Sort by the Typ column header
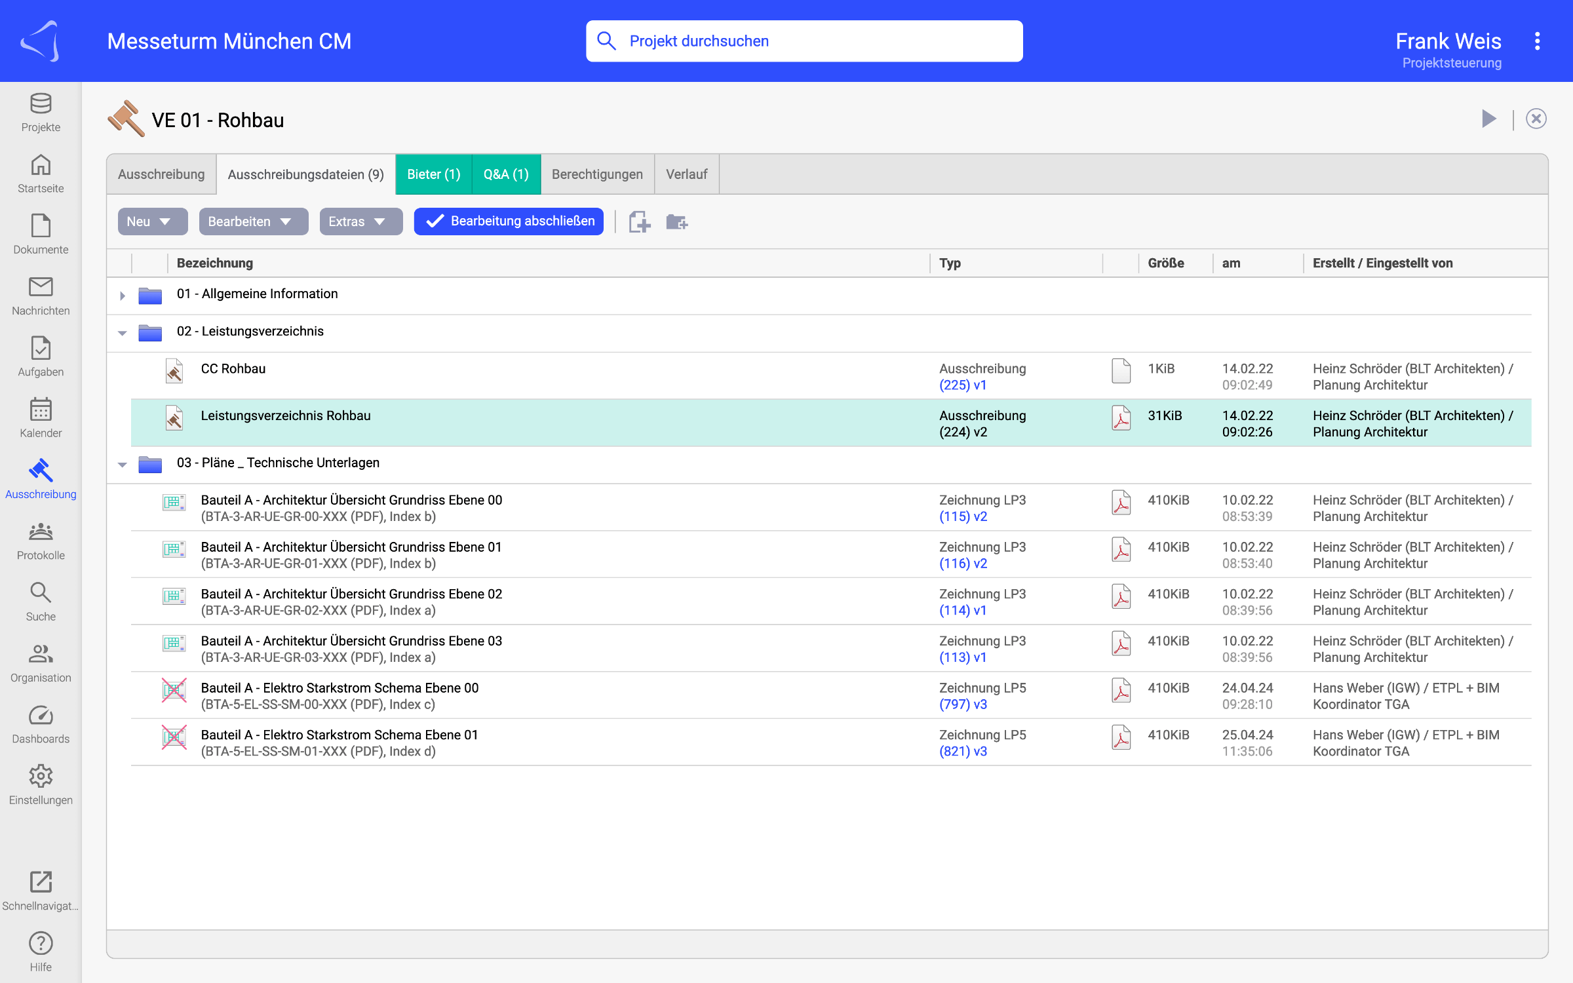 (950, 263)
